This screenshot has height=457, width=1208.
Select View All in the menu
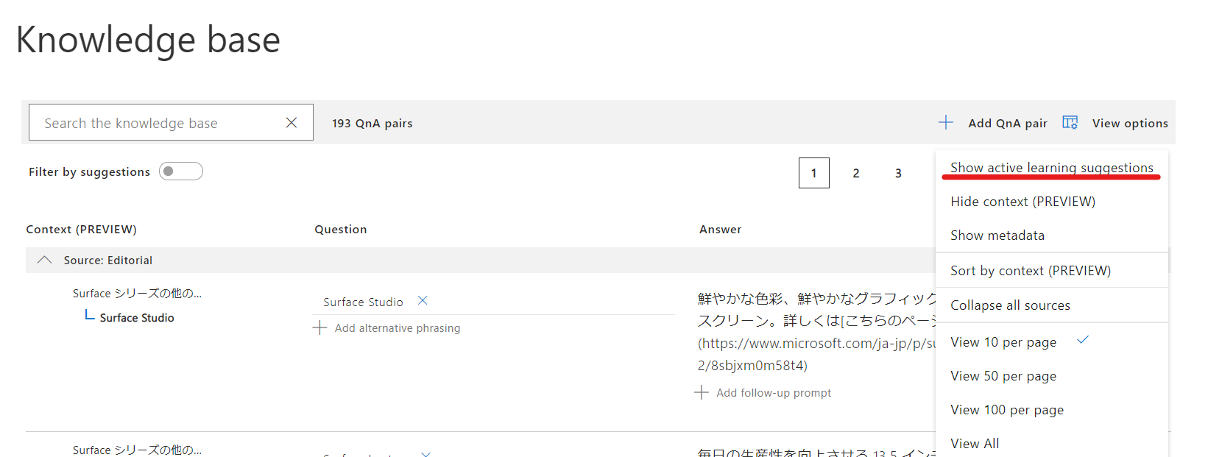pyautogui.click(x=975, y=444)
